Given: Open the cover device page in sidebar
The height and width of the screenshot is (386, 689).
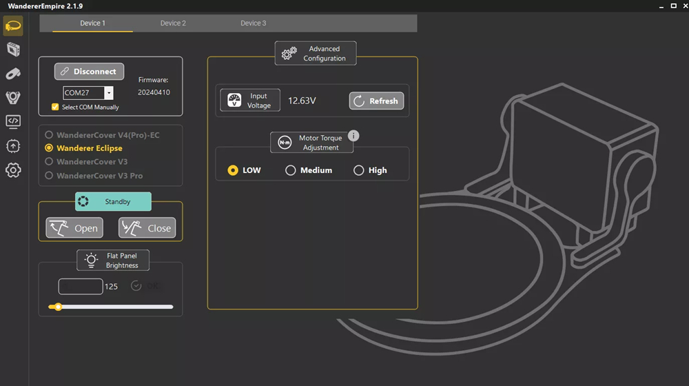Looking at the screenshot, I should point(13,26).
